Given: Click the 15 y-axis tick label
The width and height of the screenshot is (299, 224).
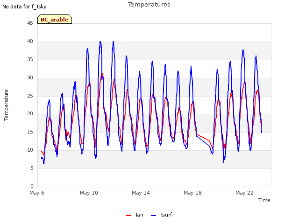Looking at the screenshot, I should click(30, 132).
